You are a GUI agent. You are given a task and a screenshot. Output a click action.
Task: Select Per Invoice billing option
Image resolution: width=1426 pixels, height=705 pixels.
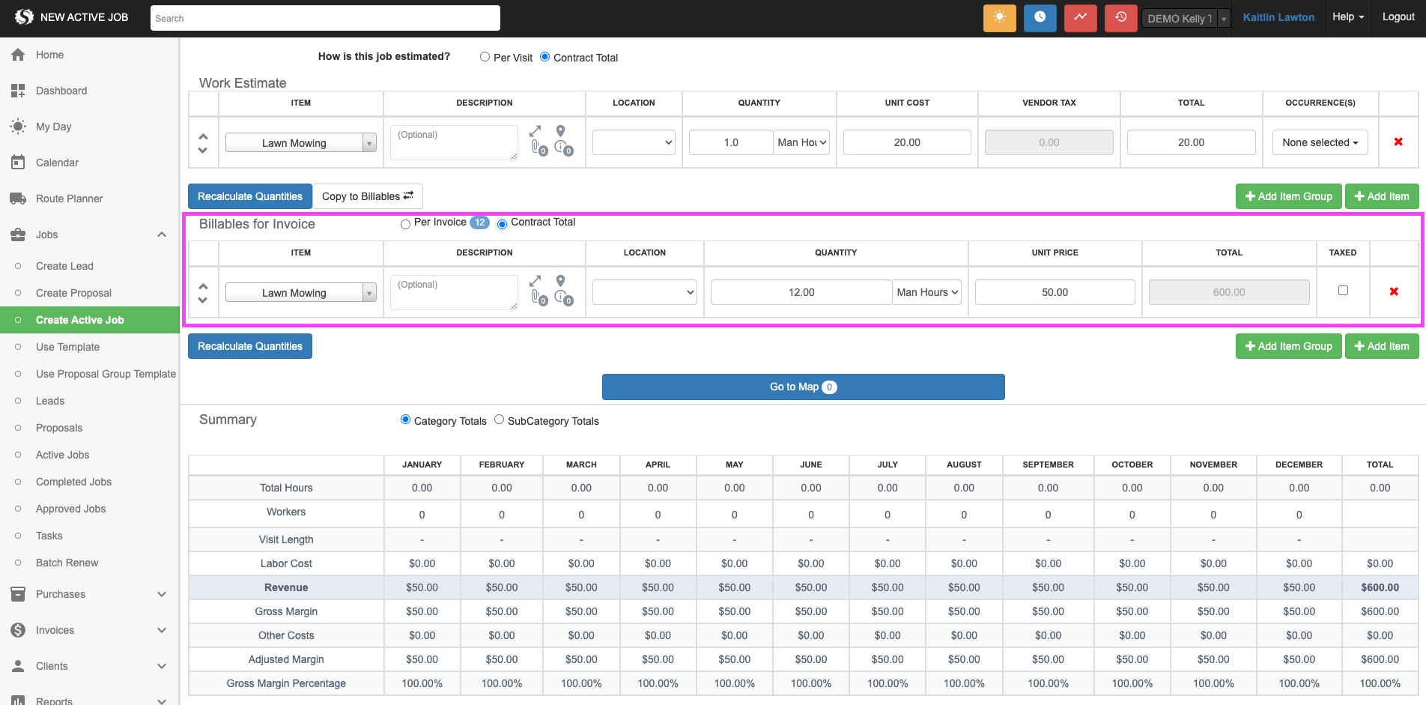tap(406, 224)
